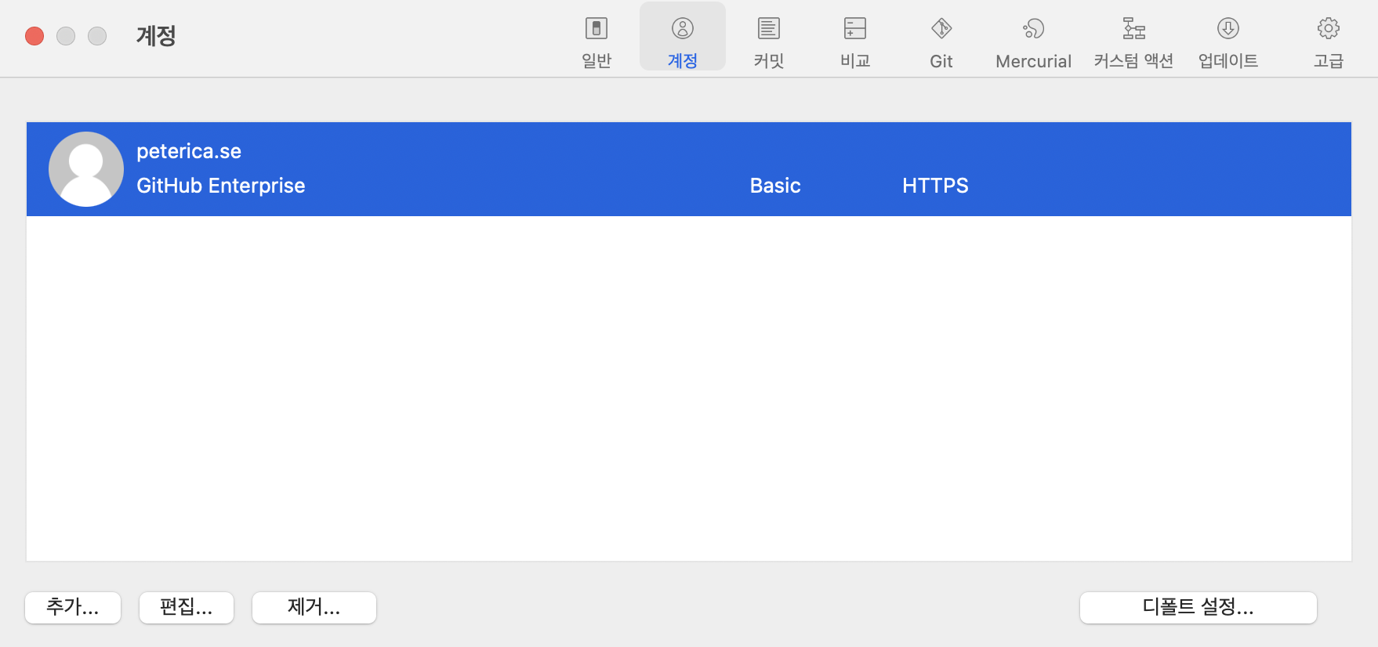Click the HTTPS protocol cell
This screenshot has width=1378, height=647.
click(935, 186)
